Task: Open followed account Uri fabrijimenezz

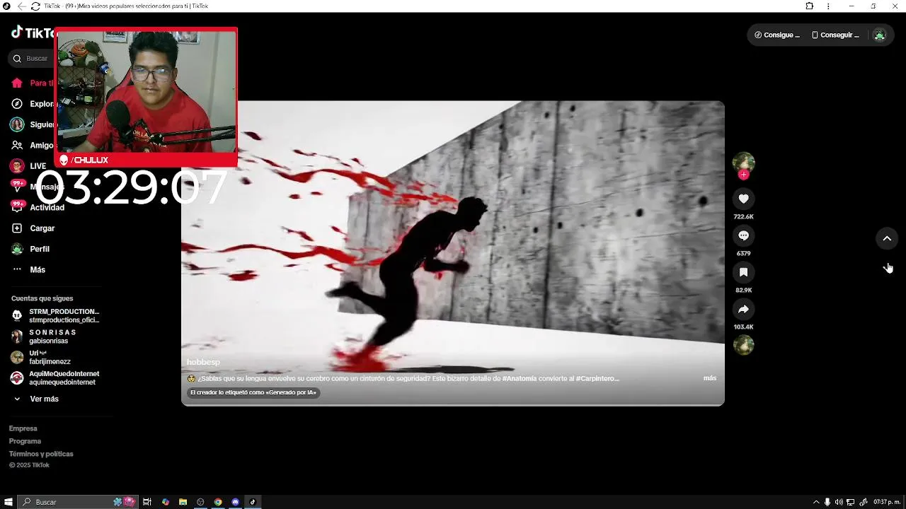Action: click(41, 357)
